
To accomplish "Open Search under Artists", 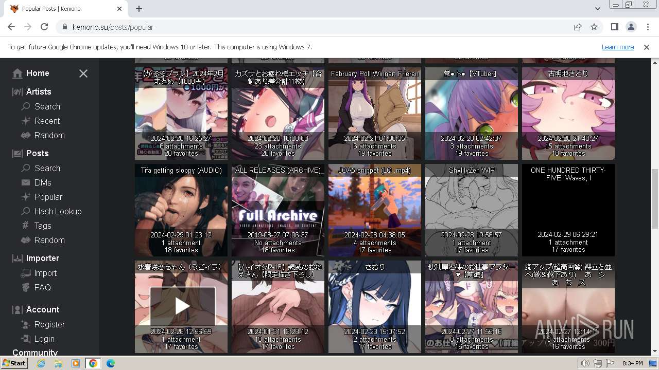I will tap(41, 106).
